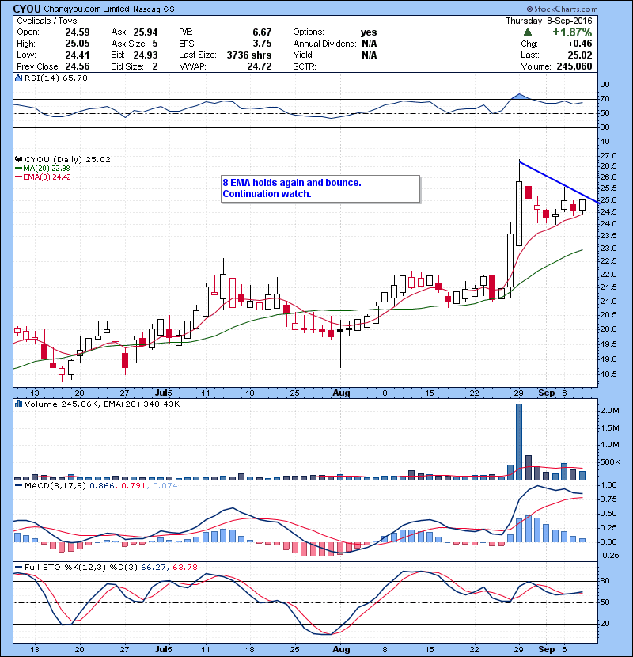The image size is (633, 657).
Task: Click the green up-triangle next to +1.87%
Action: (528, 32)
